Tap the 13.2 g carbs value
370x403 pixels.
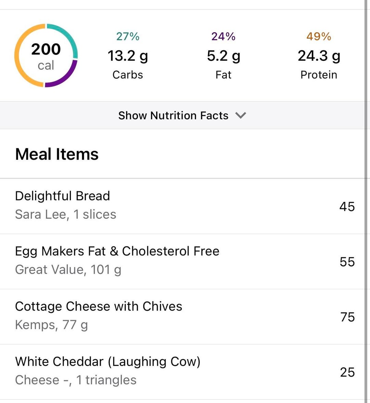point(127,56)
